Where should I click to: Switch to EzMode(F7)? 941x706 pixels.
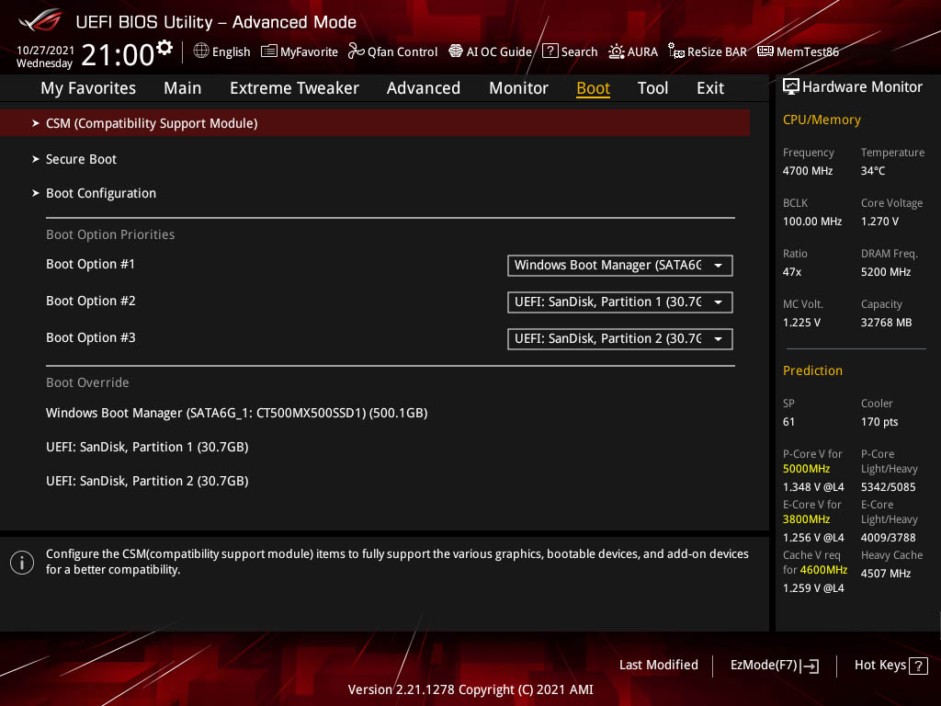[774, 666]
